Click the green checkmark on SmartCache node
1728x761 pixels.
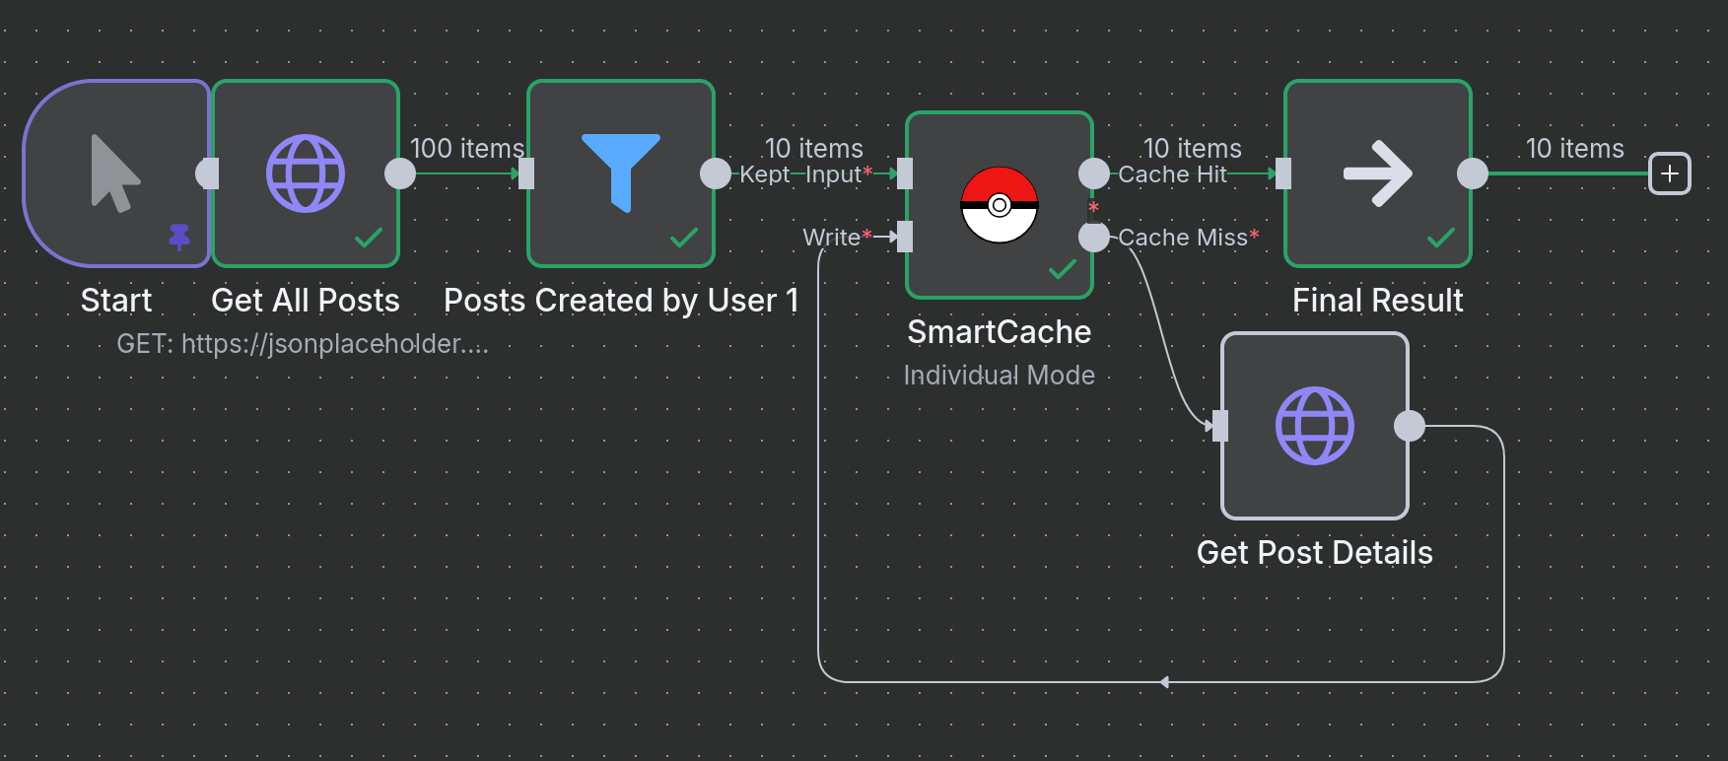(1063, 269)
